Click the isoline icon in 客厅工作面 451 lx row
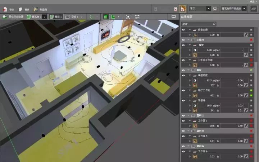This screenshot has height=162, width=259. click(x=246, y=95)
